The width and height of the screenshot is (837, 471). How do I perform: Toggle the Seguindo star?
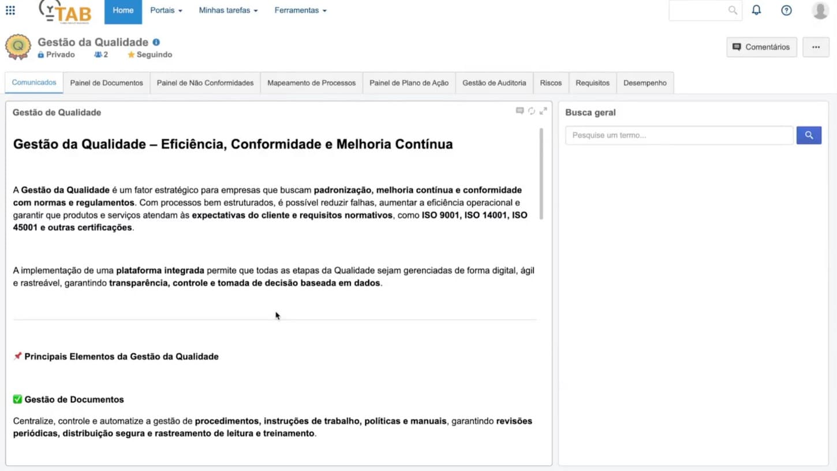pyautogui.click(x=131, y=55)
